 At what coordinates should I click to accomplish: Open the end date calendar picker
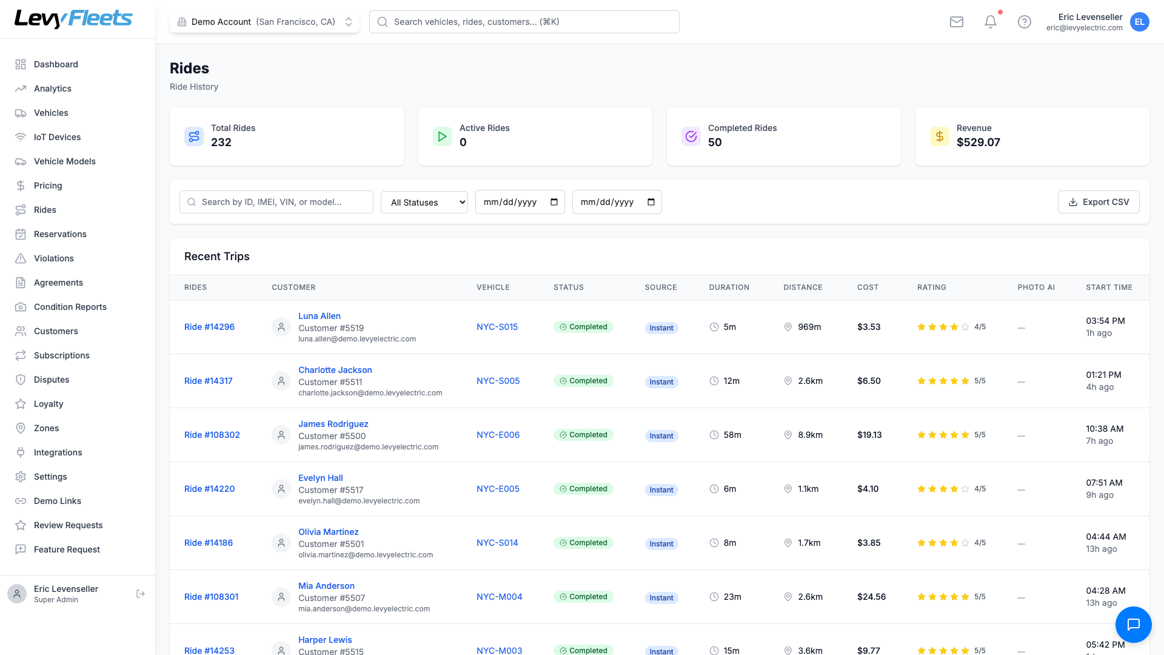pyautogui.click(x=651, y=202)
